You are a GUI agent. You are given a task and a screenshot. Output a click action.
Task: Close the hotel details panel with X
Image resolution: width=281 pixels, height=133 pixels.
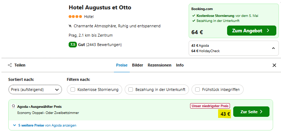274,65
